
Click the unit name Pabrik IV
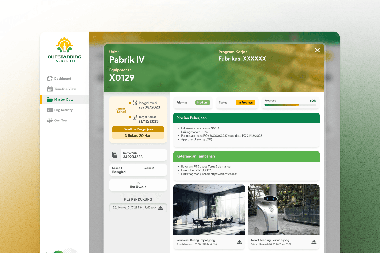tap(127, 60)
